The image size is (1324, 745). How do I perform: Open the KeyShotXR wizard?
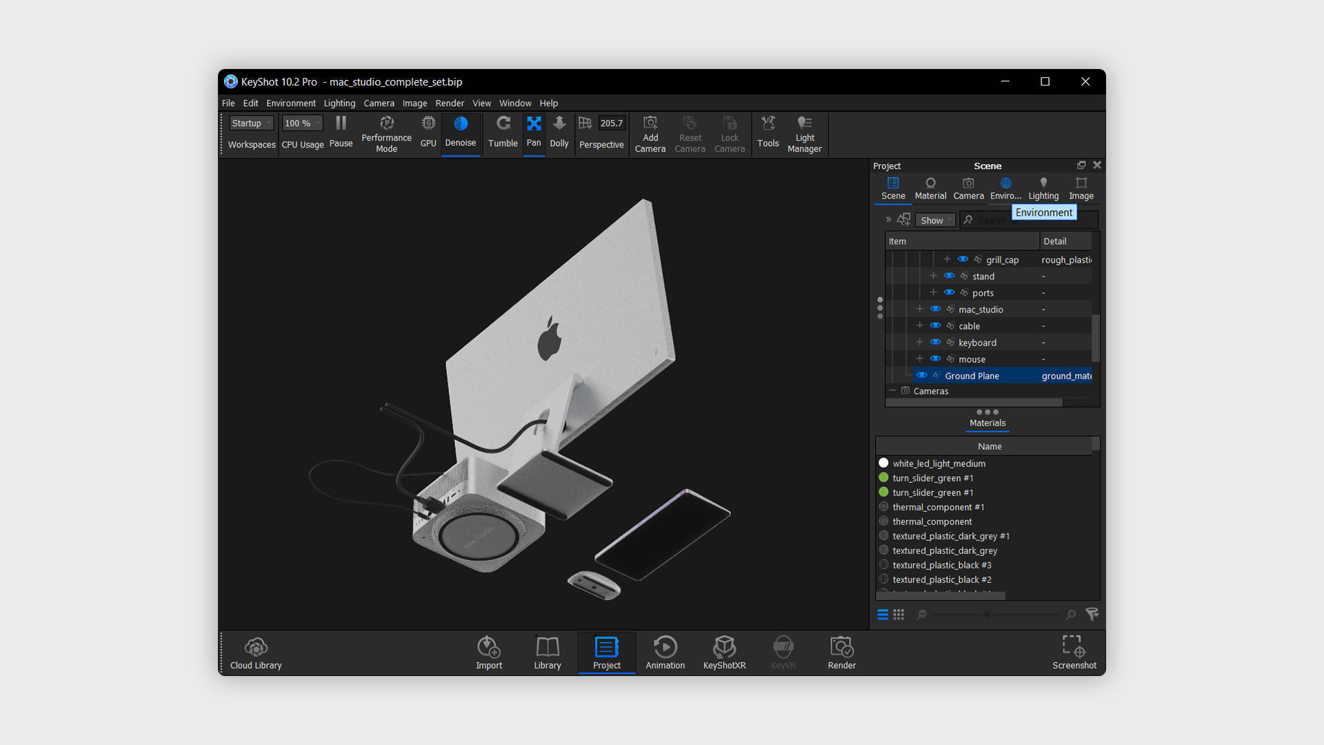tap(724, 653)
